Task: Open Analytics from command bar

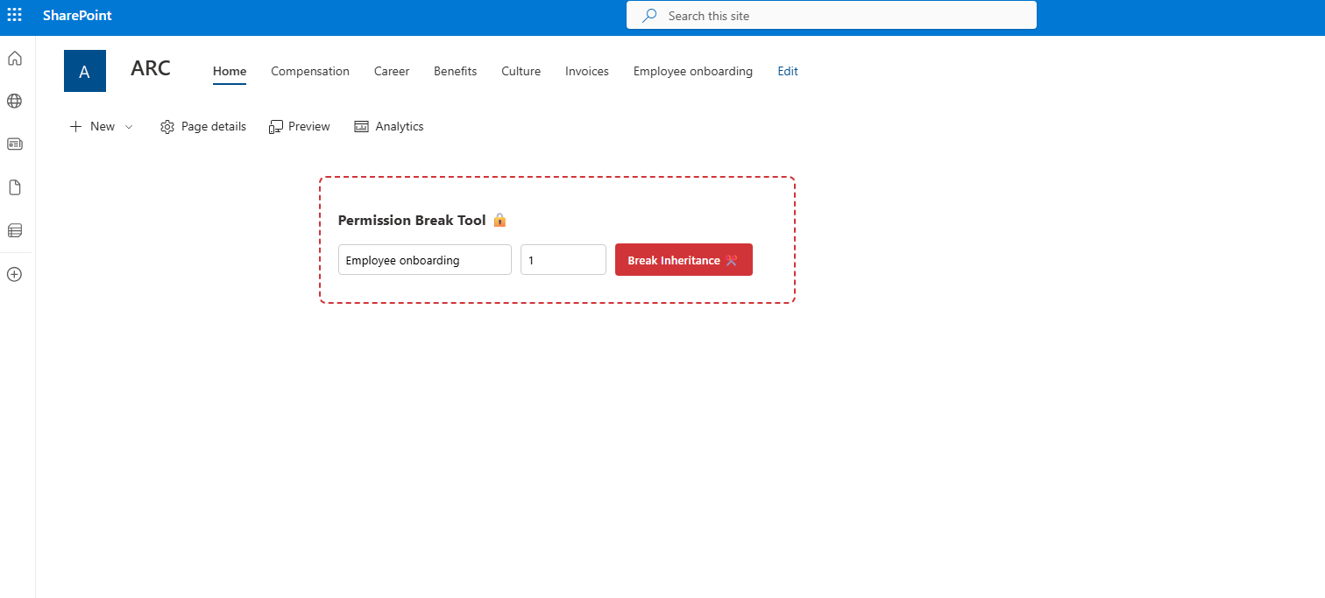Action: [x=389, y=127]
